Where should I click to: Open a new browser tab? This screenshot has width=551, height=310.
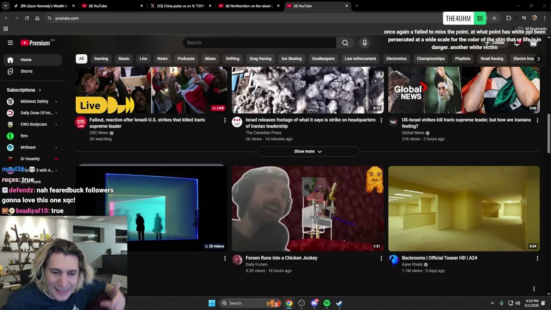pyautogui.click(x=357, y=6)
